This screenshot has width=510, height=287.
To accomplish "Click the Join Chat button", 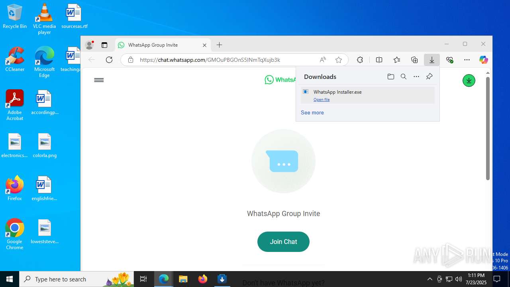I will click(283, 242).
